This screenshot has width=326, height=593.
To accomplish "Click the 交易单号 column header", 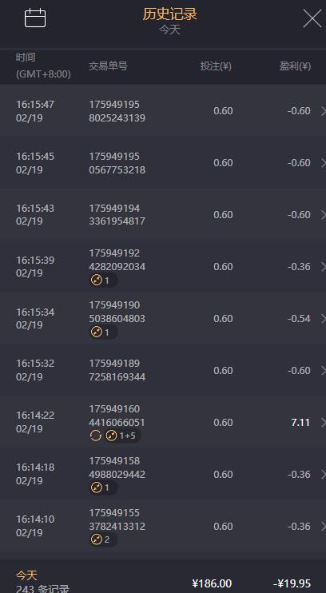I will pyautogui.click(x=108, y=66).
